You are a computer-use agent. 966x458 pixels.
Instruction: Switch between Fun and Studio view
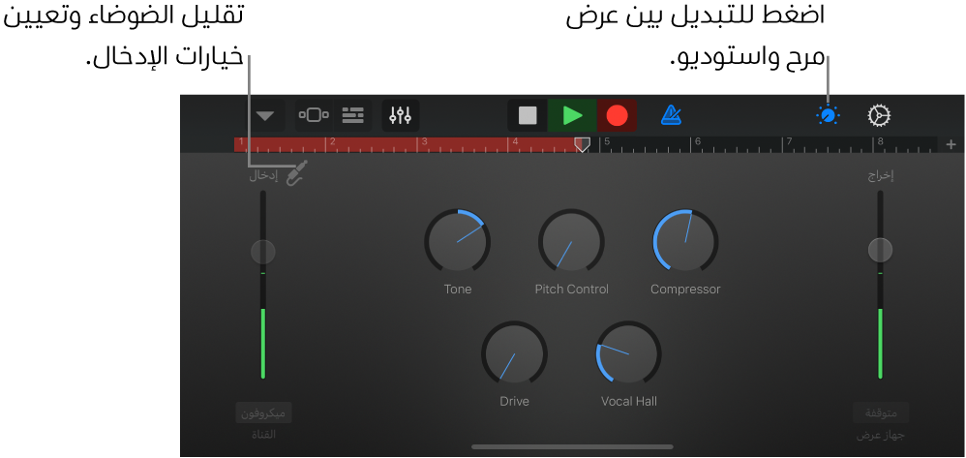tap(828, 115)
